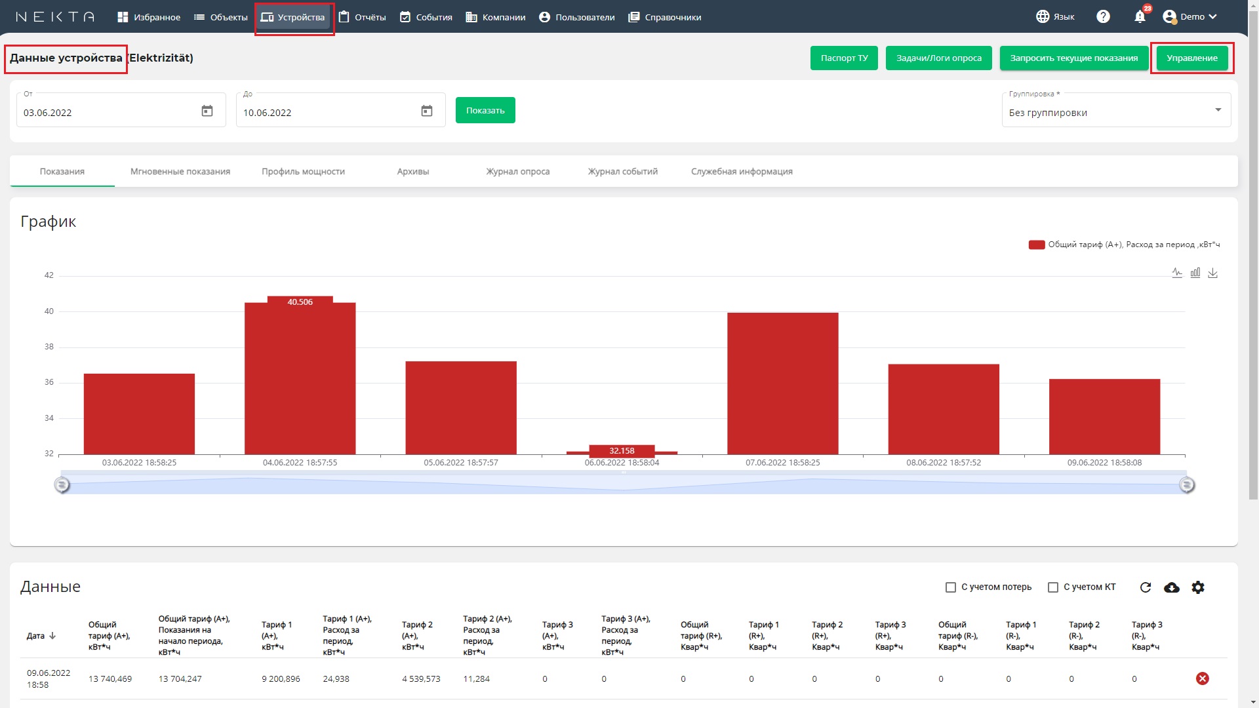Image resolution: width=1259 pixels, height=708 pixels.
Task: Switch chart to line view icon
Action: [1177, 273]
